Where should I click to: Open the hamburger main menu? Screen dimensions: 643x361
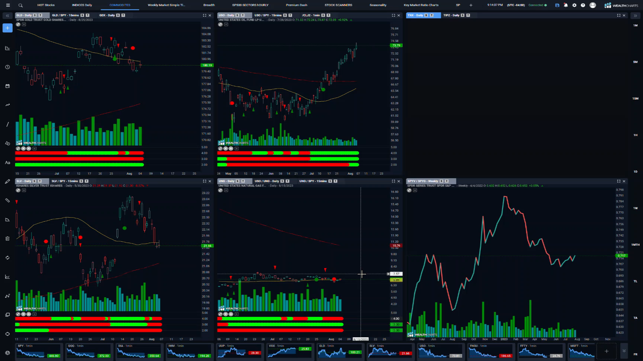(x=8, y=5)
